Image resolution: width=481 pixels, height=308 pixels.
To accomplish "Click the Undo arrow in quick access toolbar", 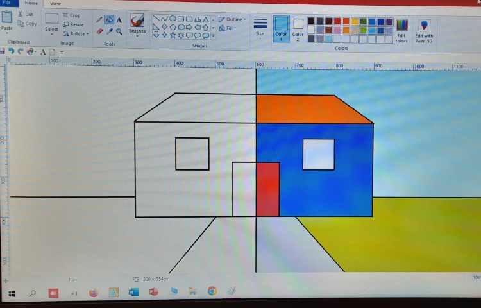I will (12, 51).
